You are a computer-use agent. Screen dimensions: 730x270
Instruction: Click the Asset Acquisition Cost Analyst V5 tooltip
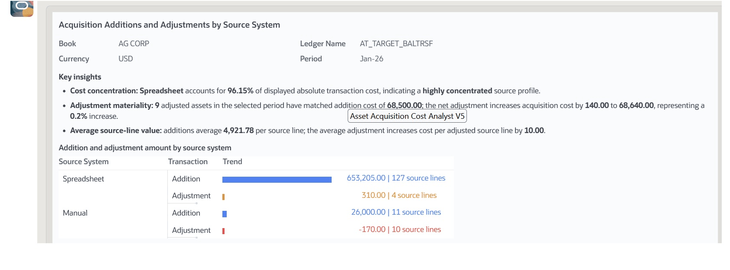[407, 116]
